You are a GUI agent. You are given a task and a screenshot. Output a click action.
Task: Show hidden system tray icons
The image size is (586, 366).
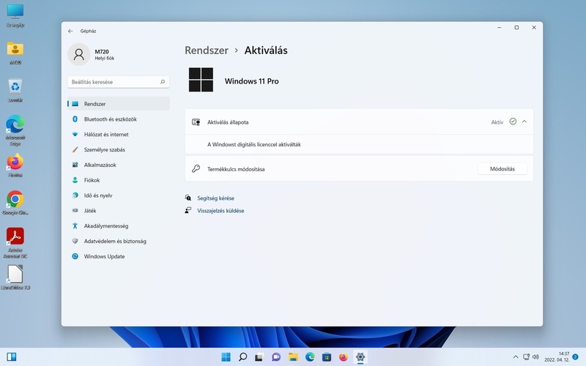[516, 357]
